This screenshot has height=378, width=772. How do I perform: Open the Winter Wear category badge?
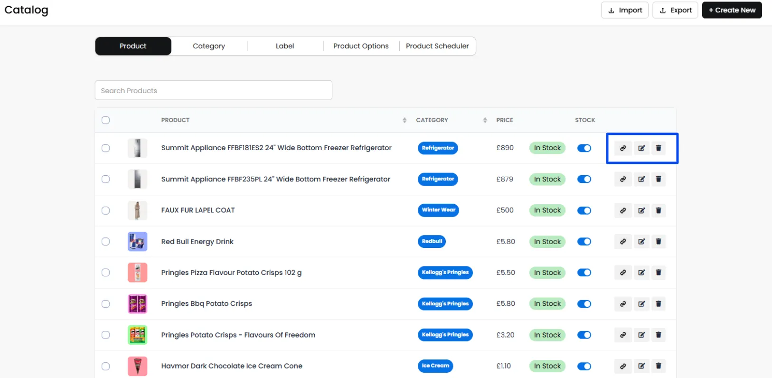pos(438,210)
